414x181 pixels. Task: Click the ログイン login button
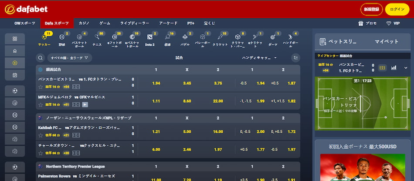pyautogui.click(x=397, y=10)
